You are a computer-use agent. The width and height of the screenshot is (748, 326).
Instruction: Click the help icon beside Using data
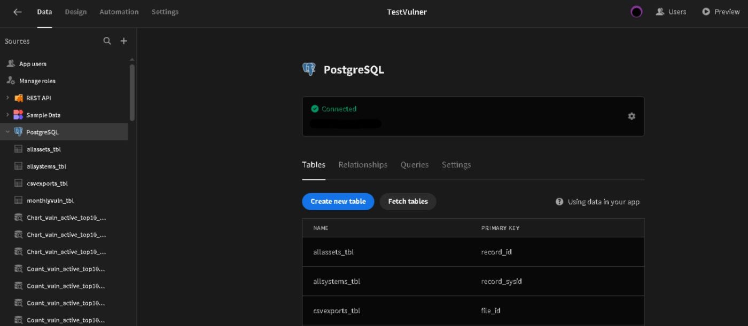tap(559, 202)
